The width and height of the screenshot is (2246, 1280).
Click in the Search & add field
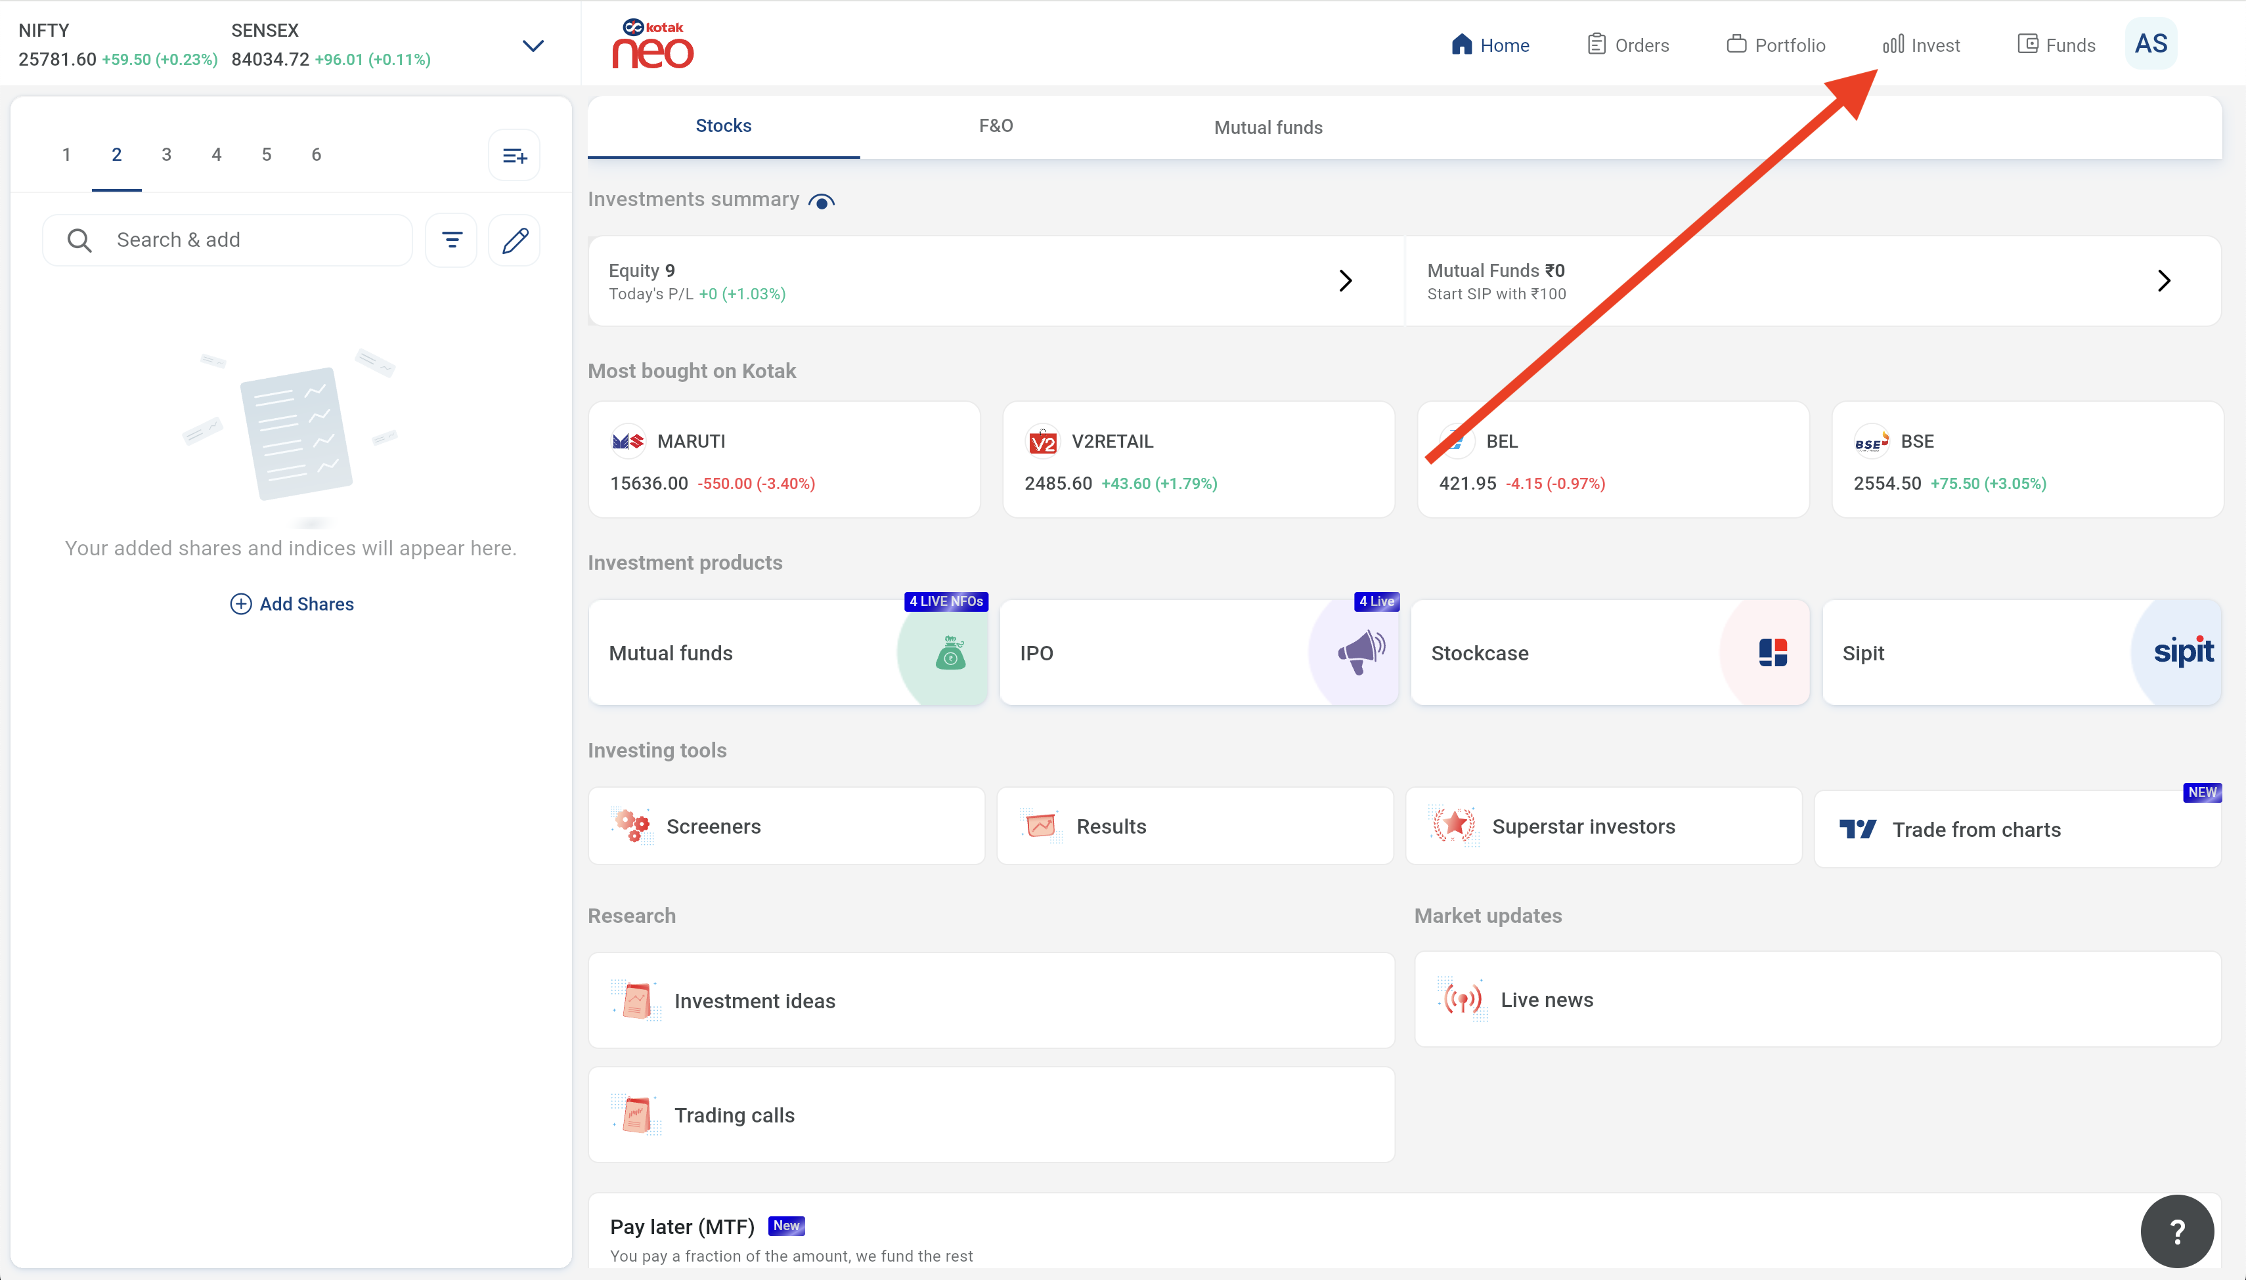click(x=227, y=240)
